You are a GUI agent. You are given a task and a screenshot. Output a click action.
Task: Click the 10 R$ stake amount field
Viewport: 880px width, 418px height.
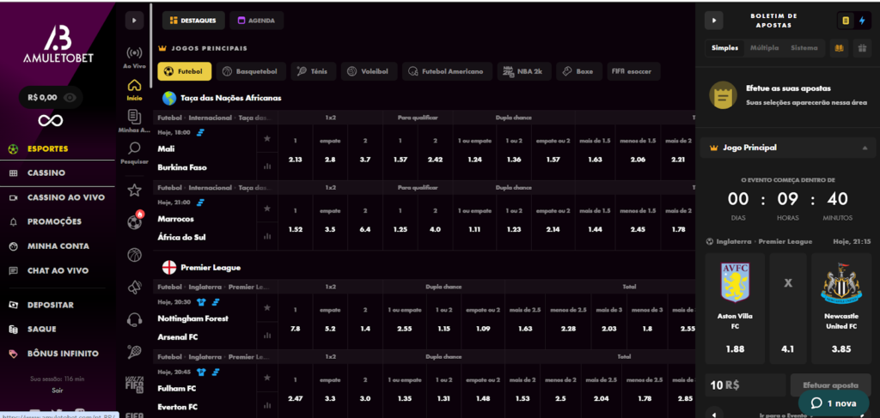point(744,385)
